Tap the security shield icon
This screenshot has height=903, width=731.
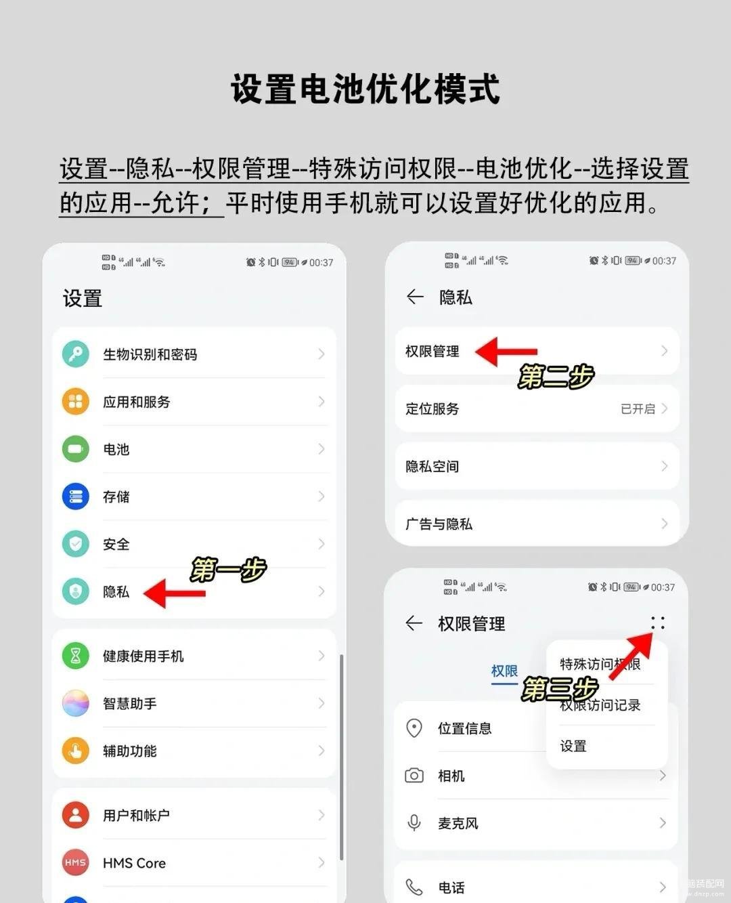coord(76,544)
